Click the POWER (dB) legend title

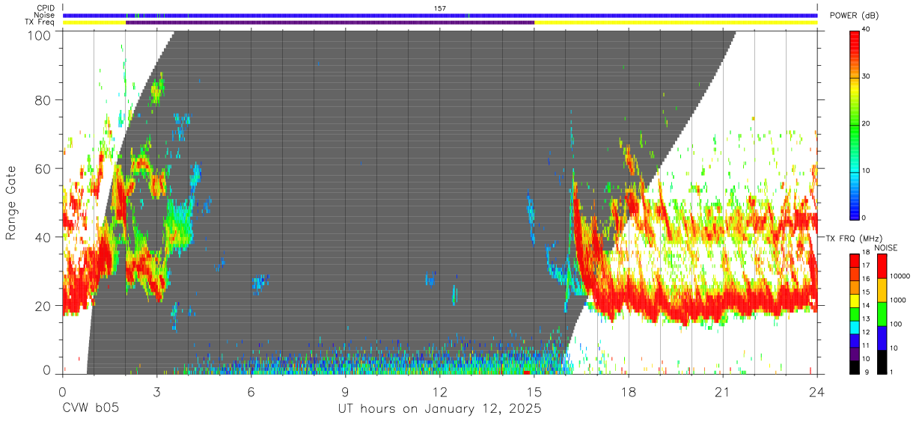(x=855, y=16)
